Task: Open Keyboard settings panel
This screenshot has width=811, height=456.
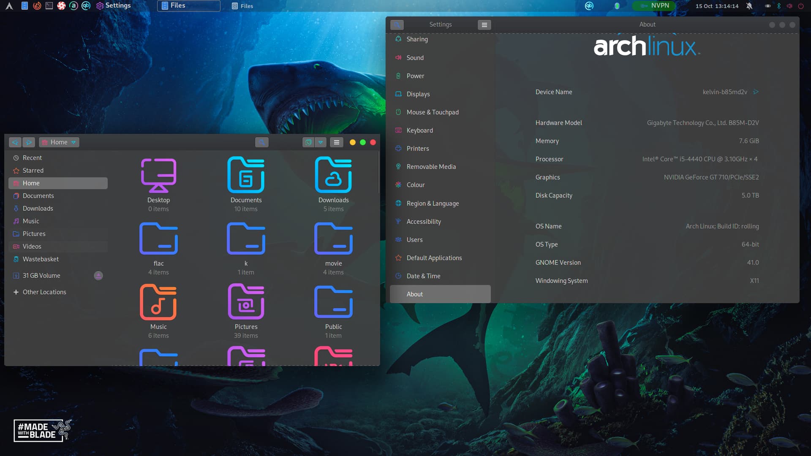Action: coord(440,130)
